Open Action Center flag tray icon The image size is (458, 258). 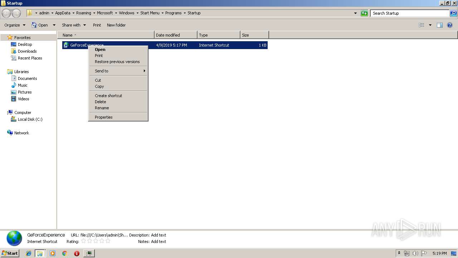[x=424, y=253]
